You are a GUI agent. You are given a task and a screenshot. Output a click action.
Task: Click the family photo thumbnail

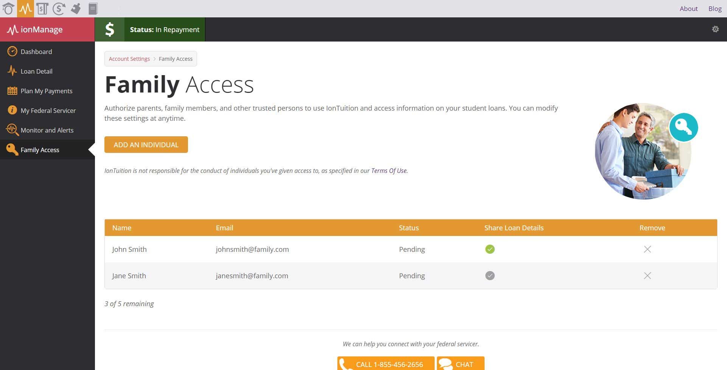coord(643,151)
